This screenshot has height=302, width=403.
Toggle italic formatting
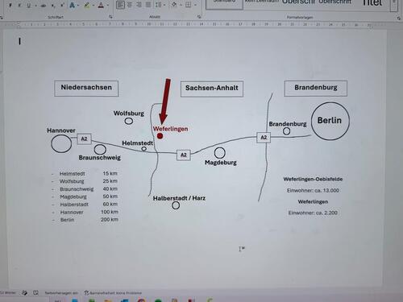tap(19, 5)
